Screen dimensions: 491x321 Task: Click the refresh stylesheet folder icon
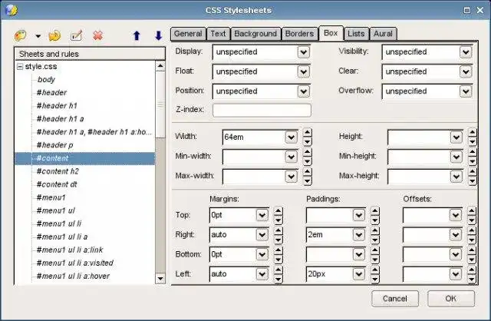[54, 35]
